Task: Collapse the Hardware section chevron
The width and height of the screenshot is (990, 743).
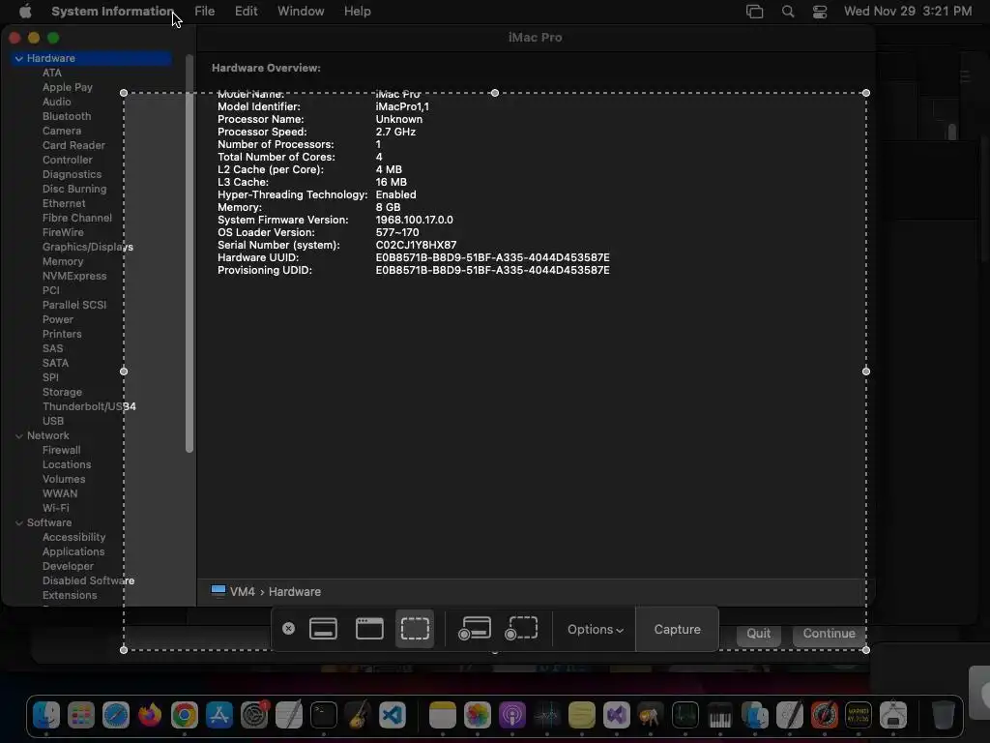Action: point(19,58)
